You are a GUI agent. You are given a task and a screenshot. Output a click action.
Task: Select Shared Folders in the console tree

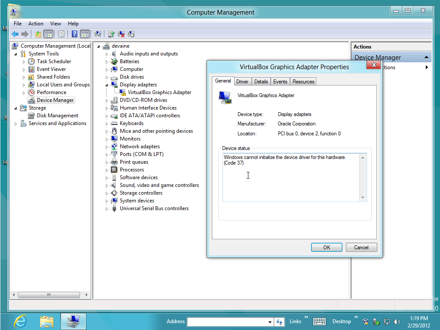[53, 77]
